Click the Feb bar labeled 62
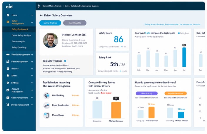This screenshot has width=207, height=134. pos(139,61)
